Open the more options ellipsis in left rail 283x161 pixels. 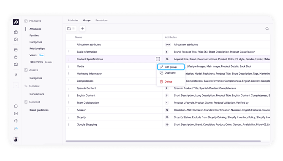(16, 85)
